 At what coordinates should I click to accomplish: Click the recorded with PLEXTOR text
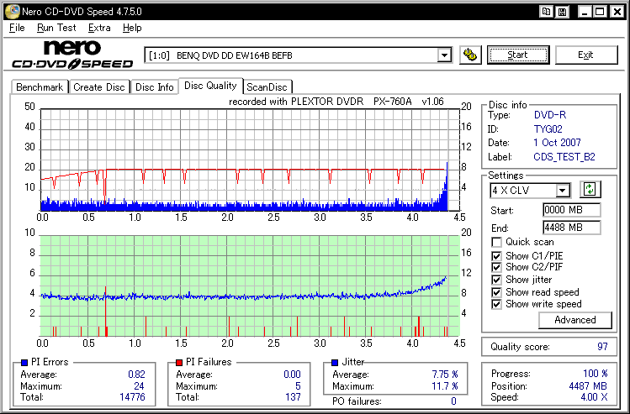pyautogui.click(x=336, y=102)
